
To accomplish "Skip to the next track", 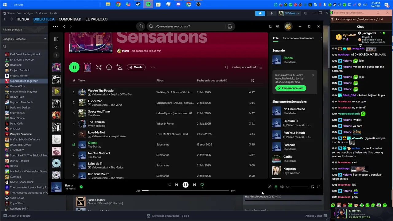I will point(194,185).
